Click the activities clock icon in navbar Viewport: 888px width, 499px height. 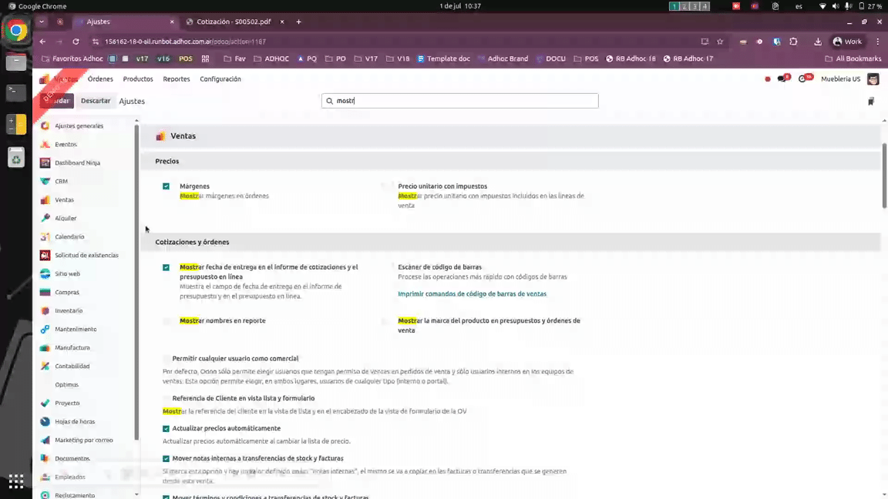pyautogui.click(x=804, y=79)
